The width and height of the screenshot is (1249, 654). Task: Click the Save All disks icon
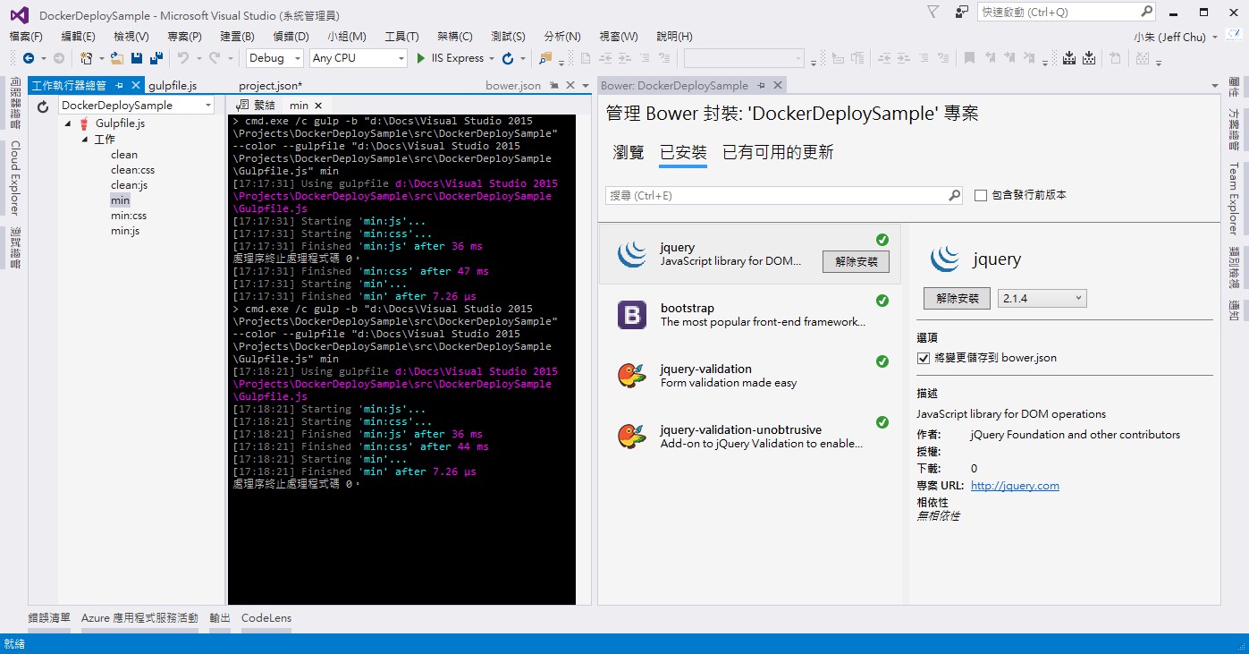[156, 58]
